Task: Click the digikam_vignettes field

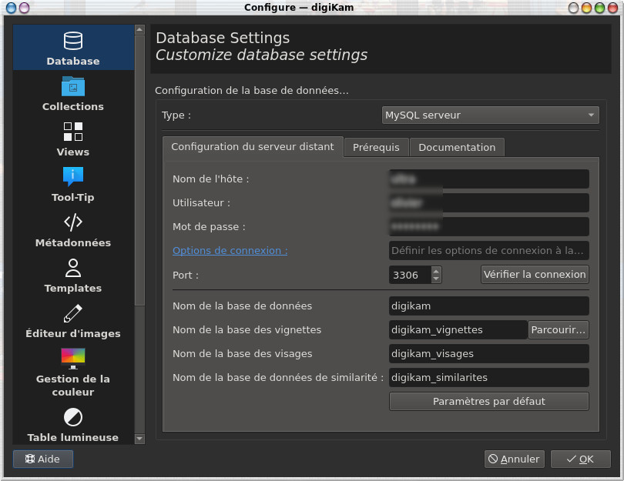Action: click(458, 330)
